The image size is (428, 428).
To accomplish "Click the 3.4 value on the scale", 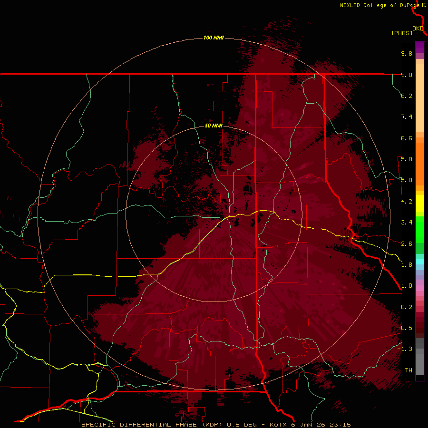I will [x=407, y=223].
